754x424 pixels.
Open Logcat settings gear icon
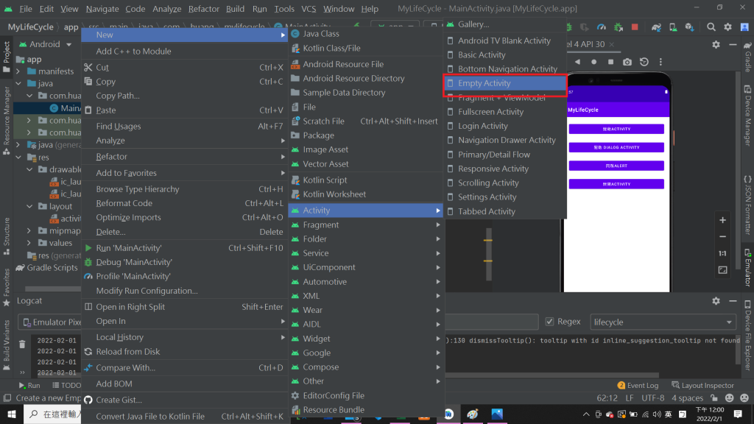(x=716, y=301)
